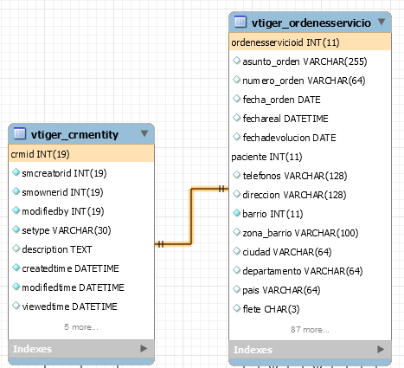
Task: Collapse the vtiger_ordenesservicio table with its header arrow
Action: 382,22
